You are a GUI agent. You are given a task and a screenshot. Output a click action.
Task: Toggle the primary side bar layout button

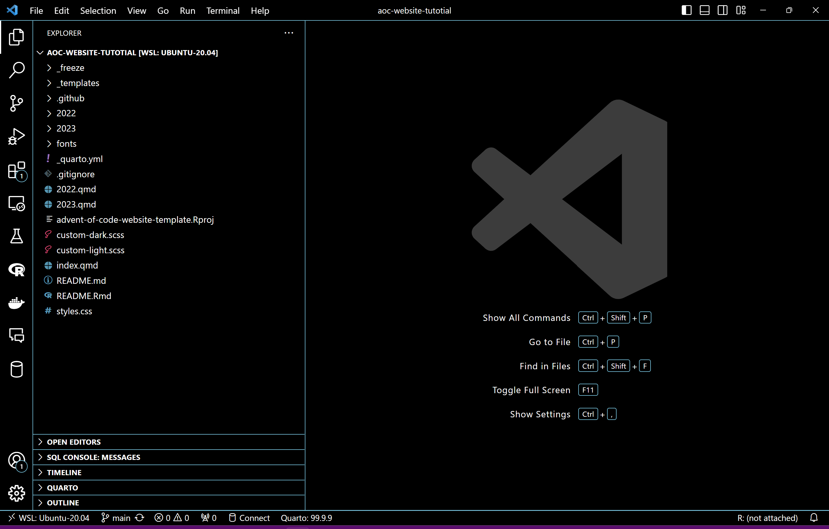[686, 10]
